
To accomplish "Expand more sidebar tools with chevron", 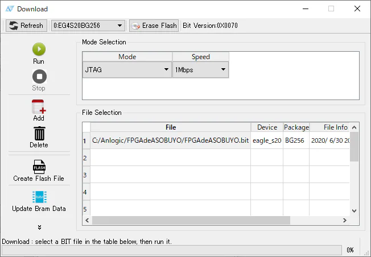I will click(39, 227).
